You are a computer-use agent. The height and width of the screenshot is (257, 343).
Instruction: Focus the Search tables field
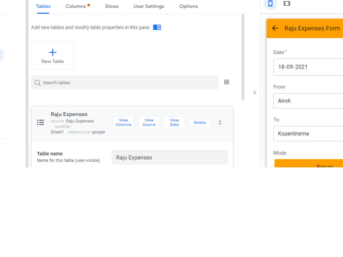pos(125,83)
